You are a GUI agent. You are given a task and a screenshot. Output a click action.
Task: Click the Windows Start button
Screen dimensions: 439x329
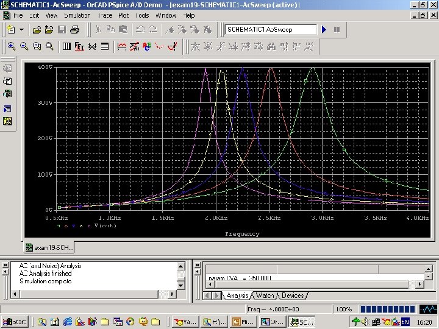coord(15,322)
